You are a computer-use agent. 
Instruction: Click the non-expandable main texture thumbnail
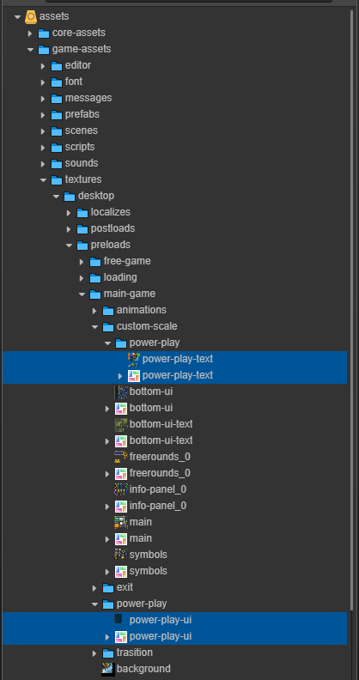pos(121,522)
